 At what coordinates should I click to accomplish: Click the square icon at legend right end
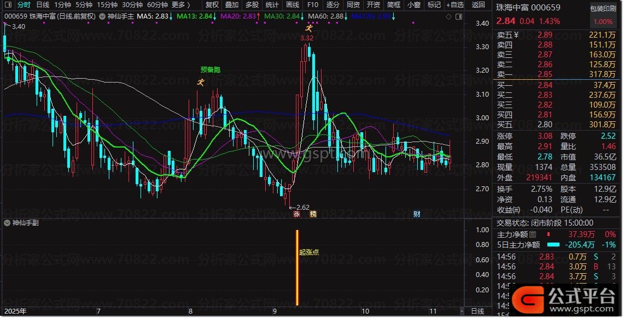458,16
